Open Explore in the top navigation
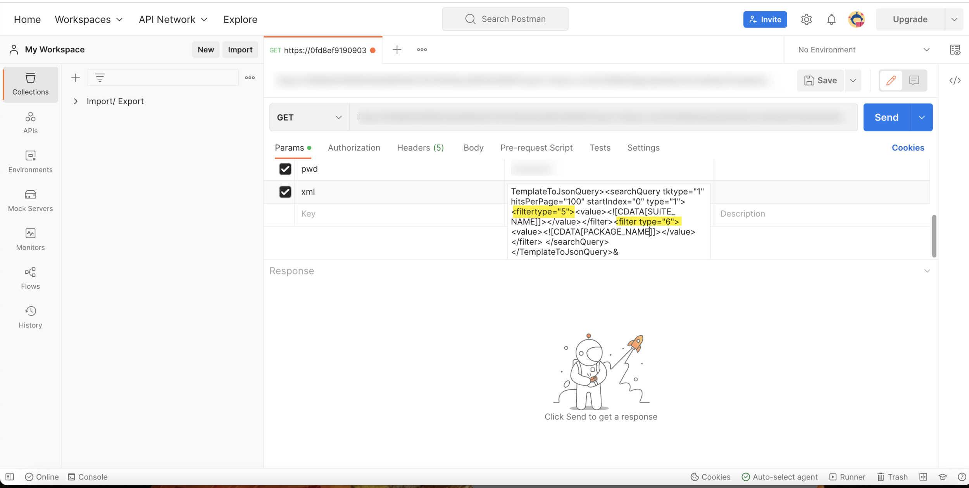 pos(240,19)
